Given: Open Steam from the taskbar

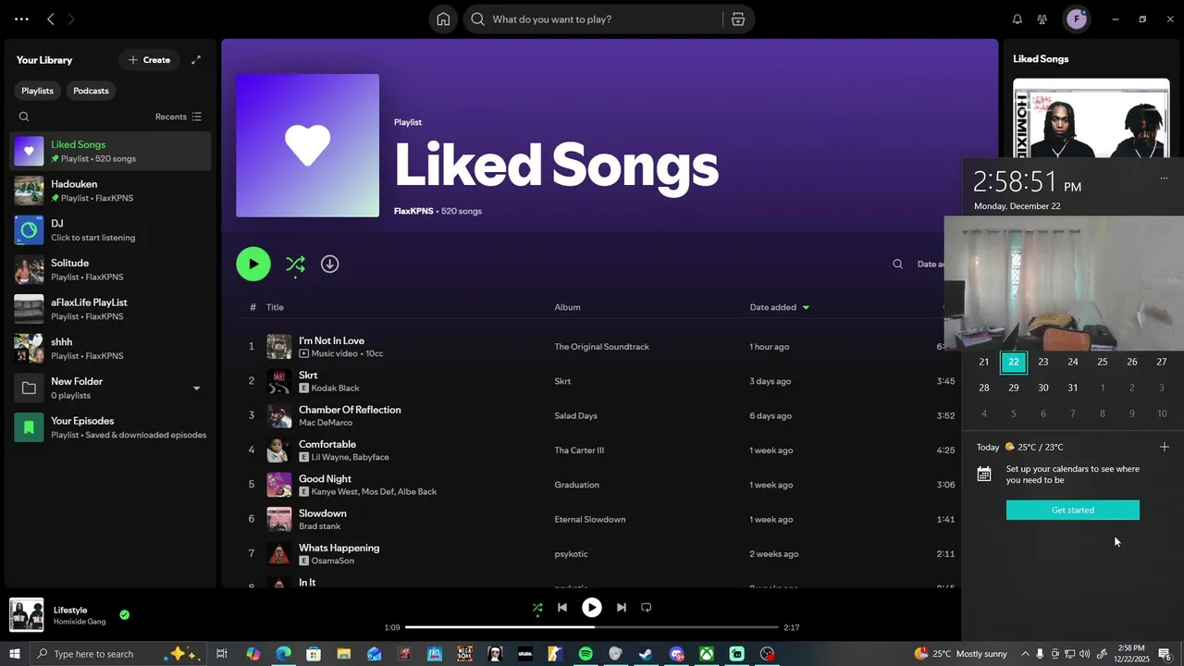Looking at the screenshot, I should click(646, 654).
